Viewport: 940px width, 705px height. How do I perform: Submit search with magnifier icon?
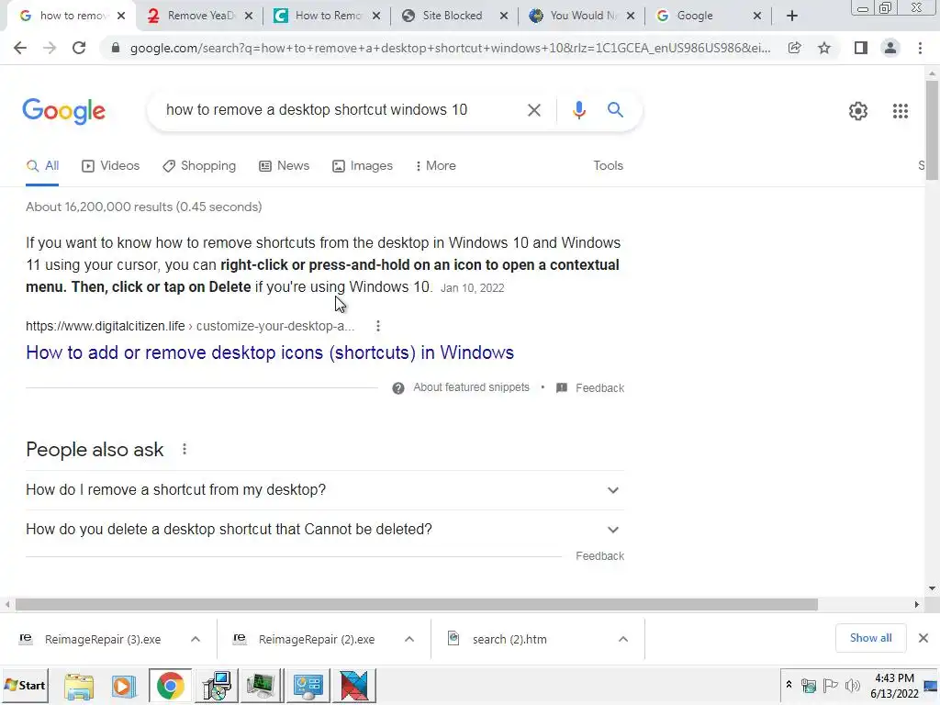[615, 110]
